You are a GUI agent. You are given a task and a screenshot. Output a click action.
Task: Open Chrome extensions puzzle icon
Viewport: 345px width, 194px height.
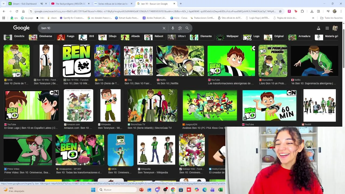coord(302,11)
